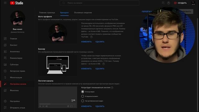Screen dimensions: 199x112
Task: Click help icon beside banner size text
Action: point(104,64)
